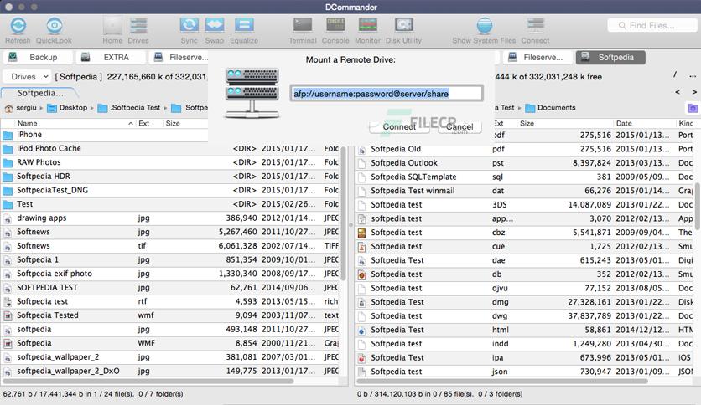Select drawing apps jpg file
The width and height of the screenshot is (701, 405).
(x=170, y=218)
